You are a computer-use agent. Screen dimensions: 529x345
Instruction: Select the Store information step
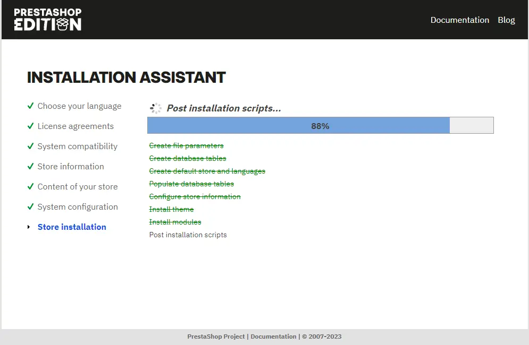pos(71,167)
